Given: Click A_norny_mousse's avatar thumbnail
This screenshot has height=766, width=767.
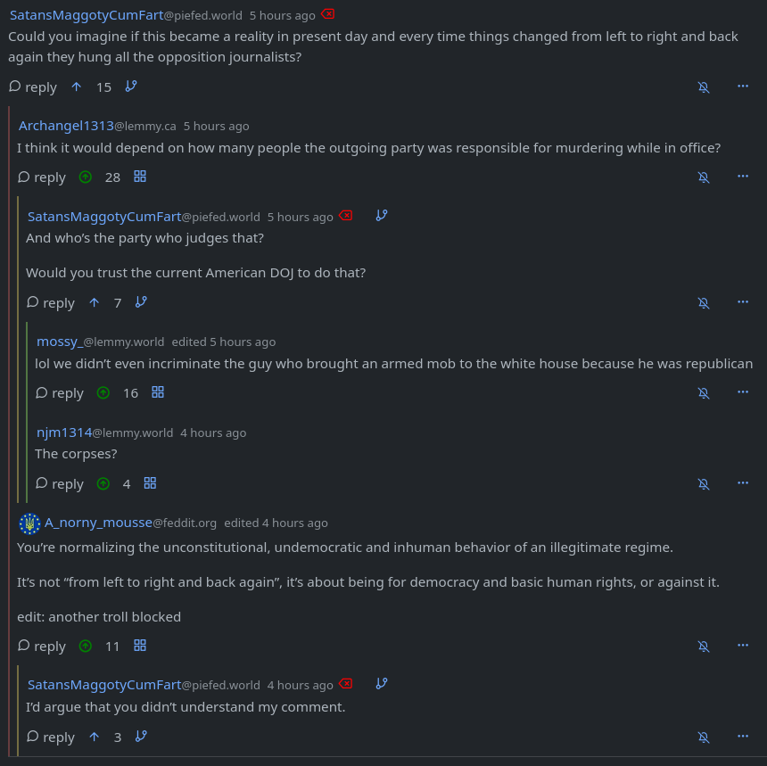Looking at the screenshot, I should (29, 523).
